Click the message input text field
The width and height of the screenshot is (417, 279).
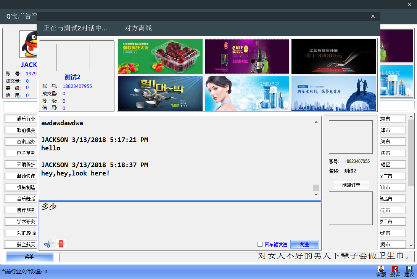180,221
